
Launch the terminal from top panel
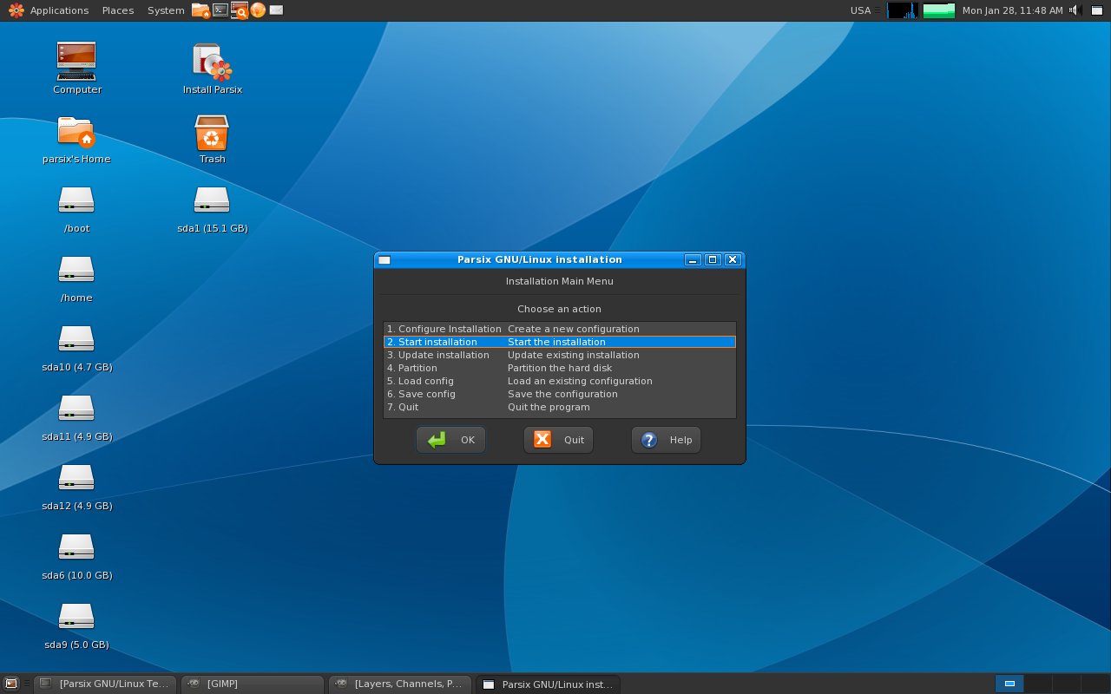[x=220, y=10]
